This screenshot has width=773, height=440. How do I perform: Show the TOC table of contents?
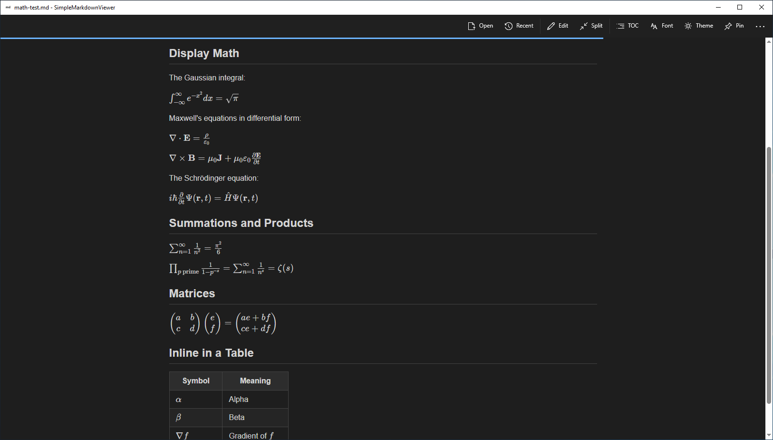tap(627, 26)
